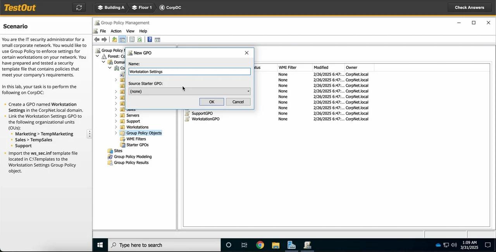Click the Back navigation arrow in the toolbar
This screenshot has height=252, width=496.
(96, 39)
